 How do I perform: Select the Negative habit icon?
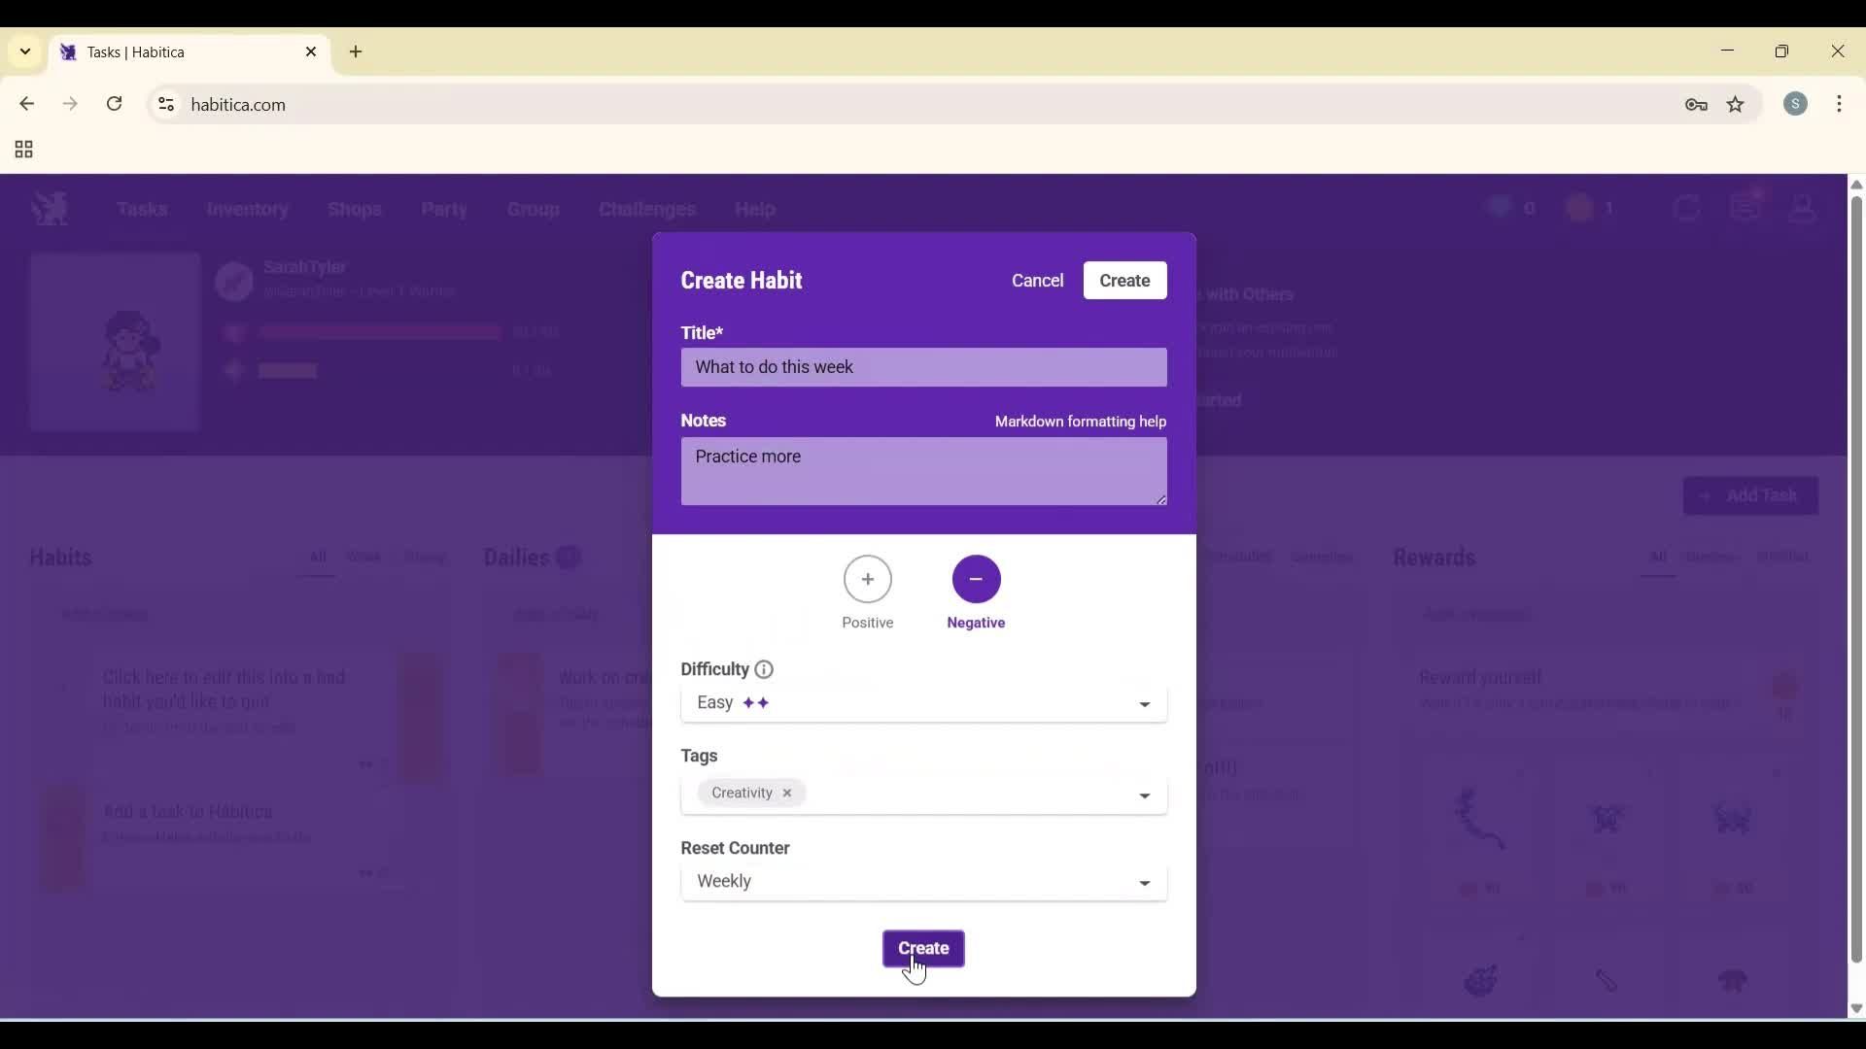tap(976, 580)
